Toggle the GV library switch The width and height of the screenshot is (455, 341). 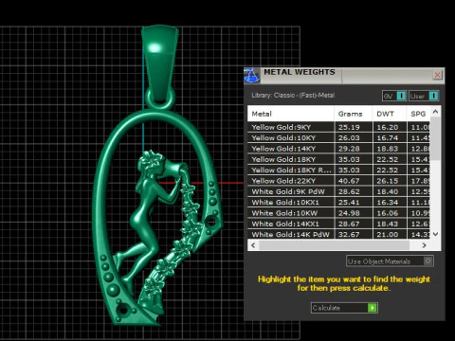tap(394, 96)
